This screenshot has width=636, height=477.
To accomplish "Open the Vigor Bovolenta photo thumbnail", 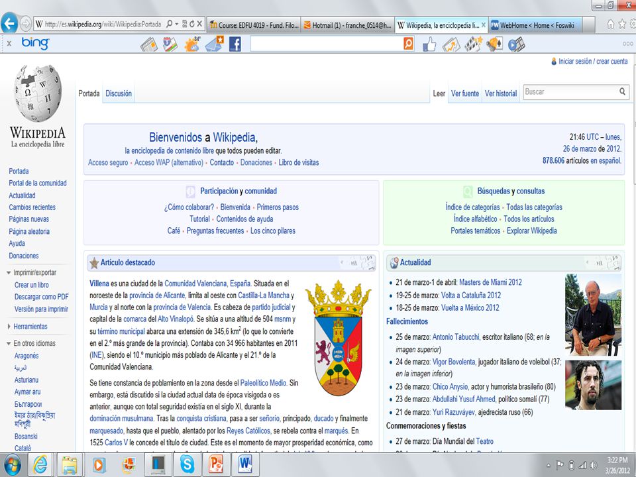I will (x=593, y=385).
